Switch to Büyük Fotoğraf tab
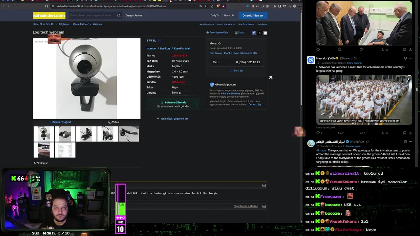 pyautogui.click(x=61, y=122)
